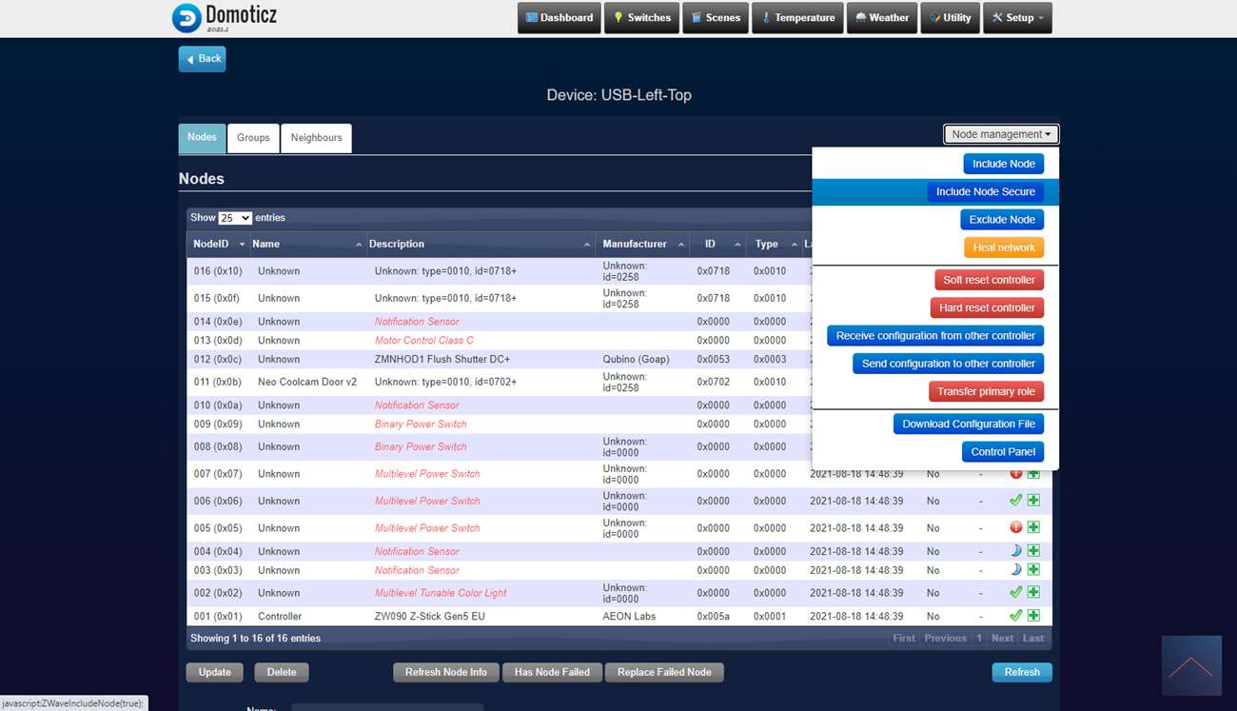Choose Heal network from the menu
This screenshot has height=711, width=1237.
[1003, 247]
